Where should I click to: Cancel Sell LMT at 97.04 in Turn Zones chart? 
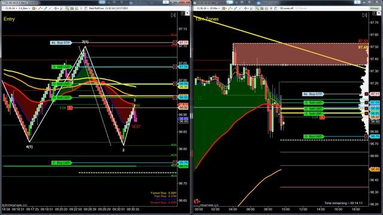[x=366, y=102]
